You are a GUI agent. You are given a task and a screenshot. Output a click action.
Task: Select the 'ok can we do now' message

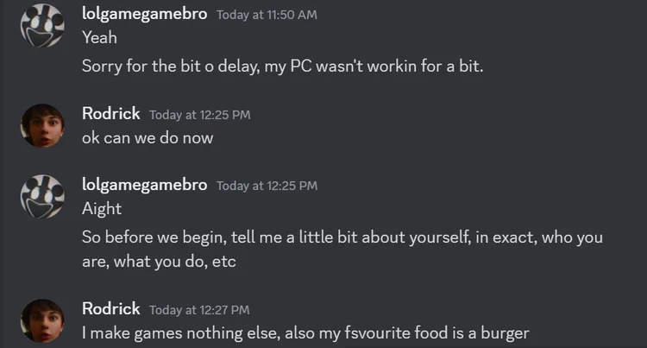pos(147,137)
